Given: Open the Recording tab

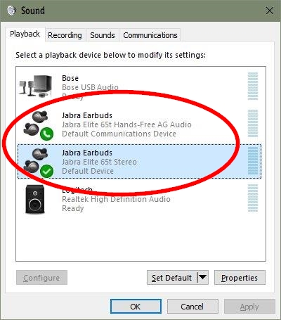Looking at the screenshot, I should point(65,35).
